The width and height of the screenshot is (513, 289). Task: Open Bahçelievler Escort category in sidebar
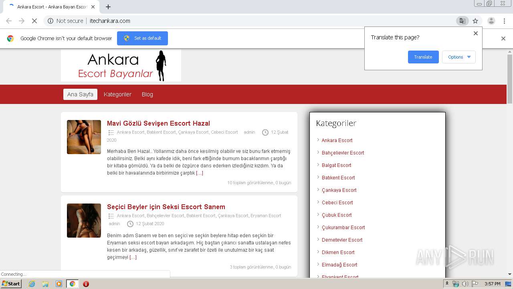coord(343,153)
